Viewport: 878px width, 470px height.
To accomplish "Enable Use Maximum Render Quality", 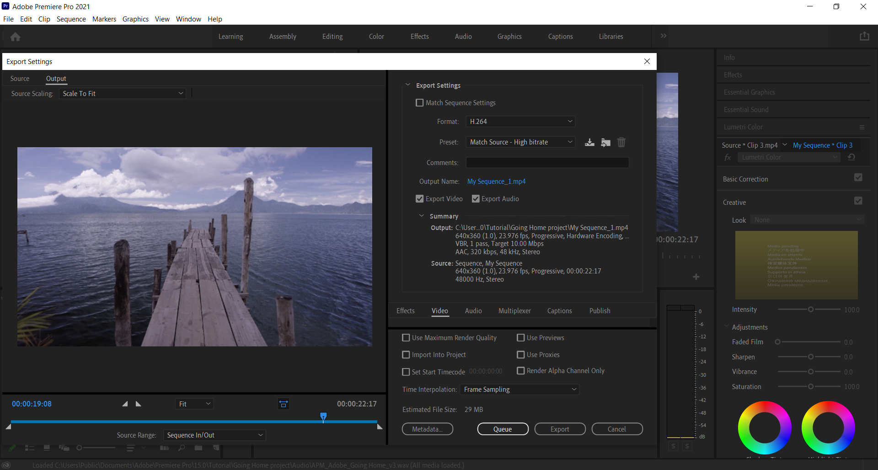I will pos(406,338).
